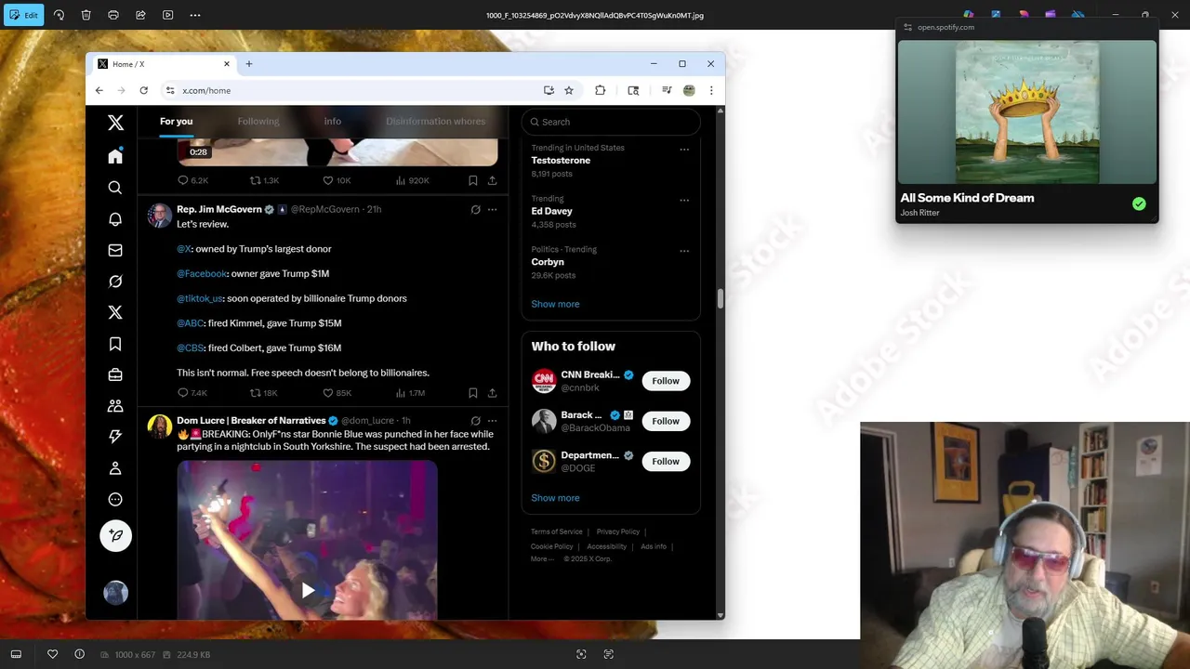Print the image from Photos toolbar

click(113, 15)
